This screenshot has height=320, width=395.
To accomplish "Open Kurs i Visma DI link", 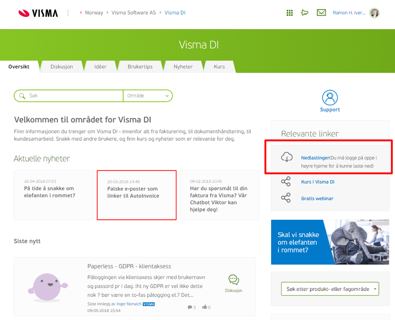I will point(318,182).
